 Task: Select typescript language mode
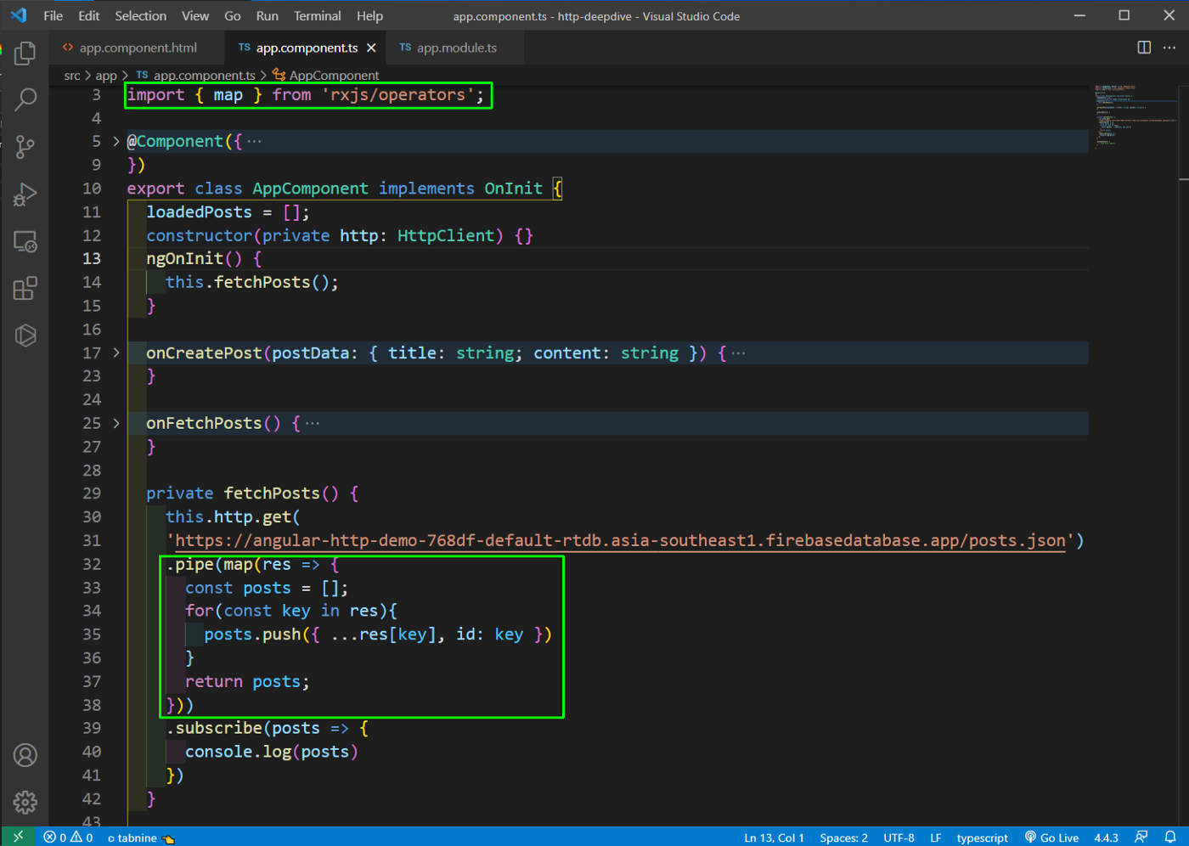pos(982,838)
